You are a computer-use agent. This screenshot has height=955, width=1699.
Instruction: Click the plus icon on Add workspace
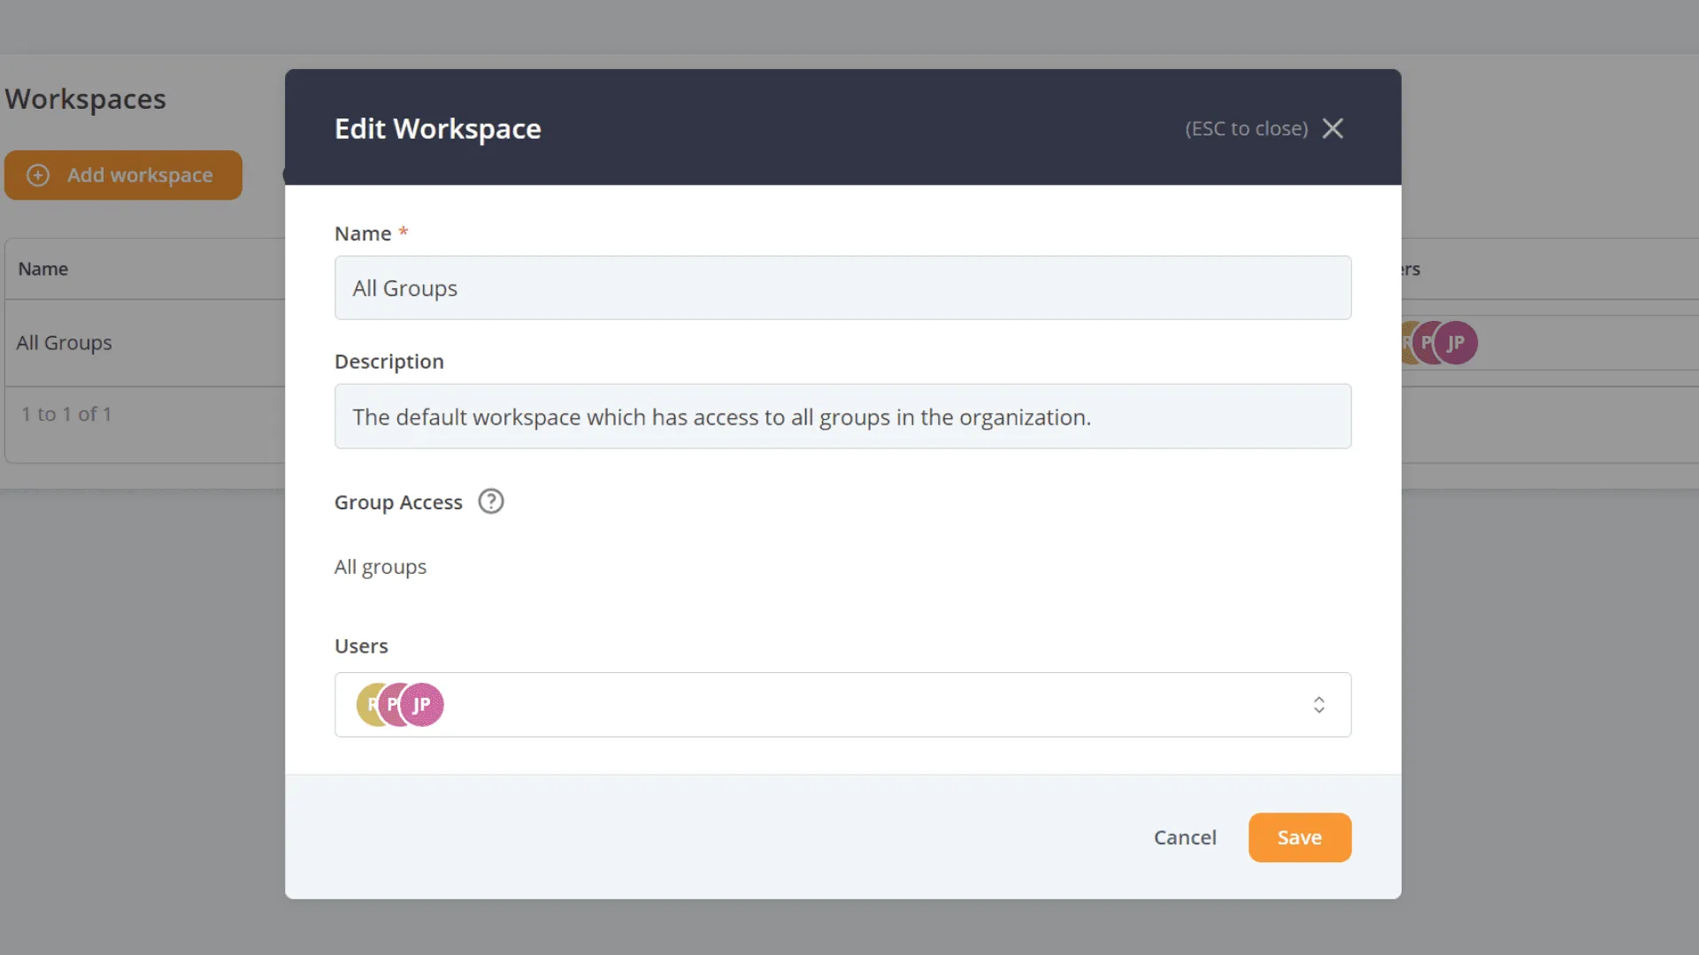pos(38,175)
